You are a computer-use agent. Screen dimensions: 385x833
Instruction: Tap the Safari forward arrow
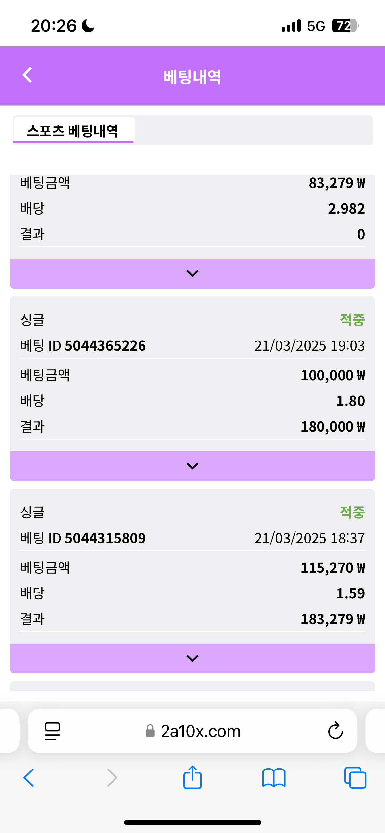tap(112, 778)
